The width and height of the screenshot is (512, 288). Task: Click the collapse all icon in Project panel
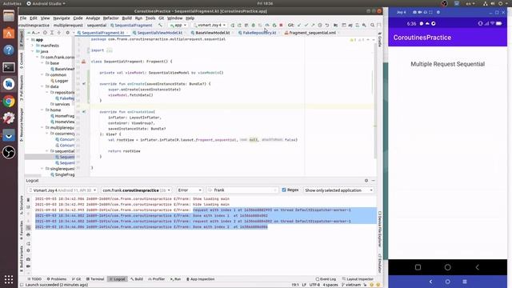click(58, 33)
